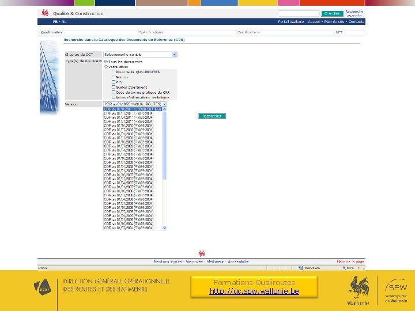The image size is (415, 311).
Task: Click the 'Qualité & Construction' site title
Action: tap(78, 13)
